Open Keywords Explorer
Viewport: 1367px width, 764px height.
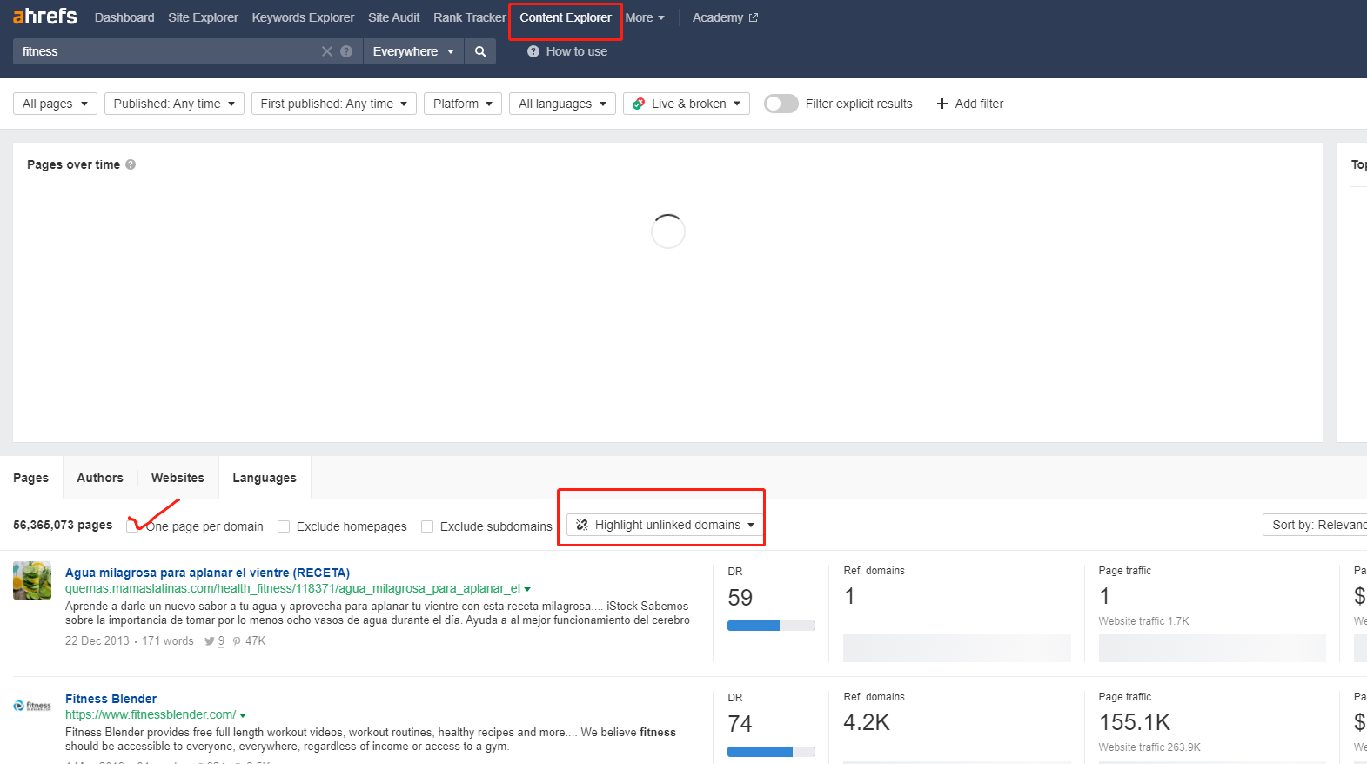[303, 17]
